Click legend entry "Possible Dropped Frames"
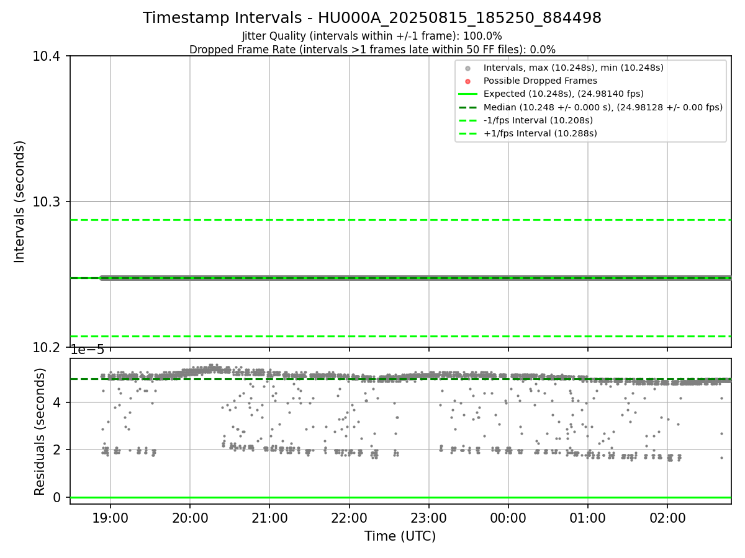Image resolution: width=745 pixels, height=558 pixels. pos(540,81)
